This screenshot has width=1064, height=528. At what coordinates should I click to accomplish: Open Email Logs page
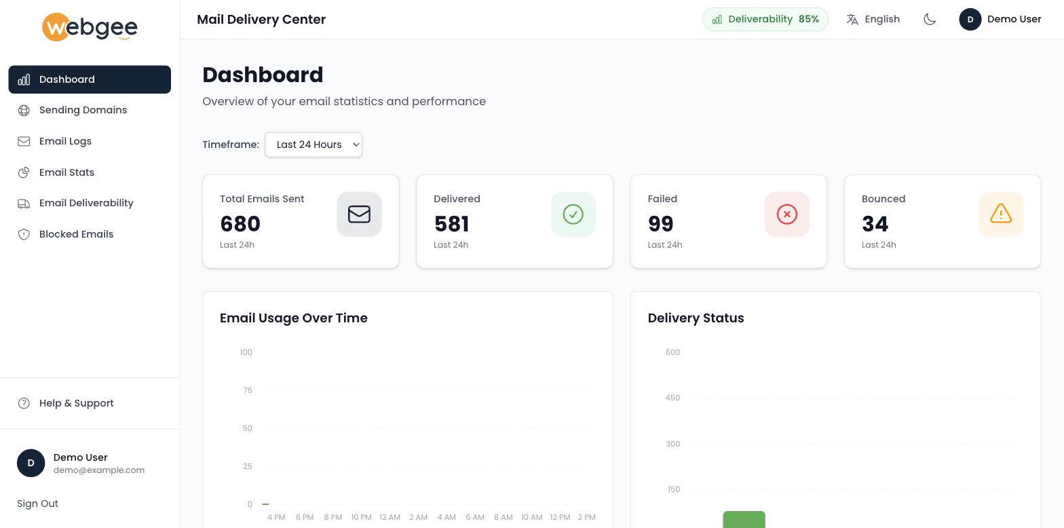pos(90,141)
